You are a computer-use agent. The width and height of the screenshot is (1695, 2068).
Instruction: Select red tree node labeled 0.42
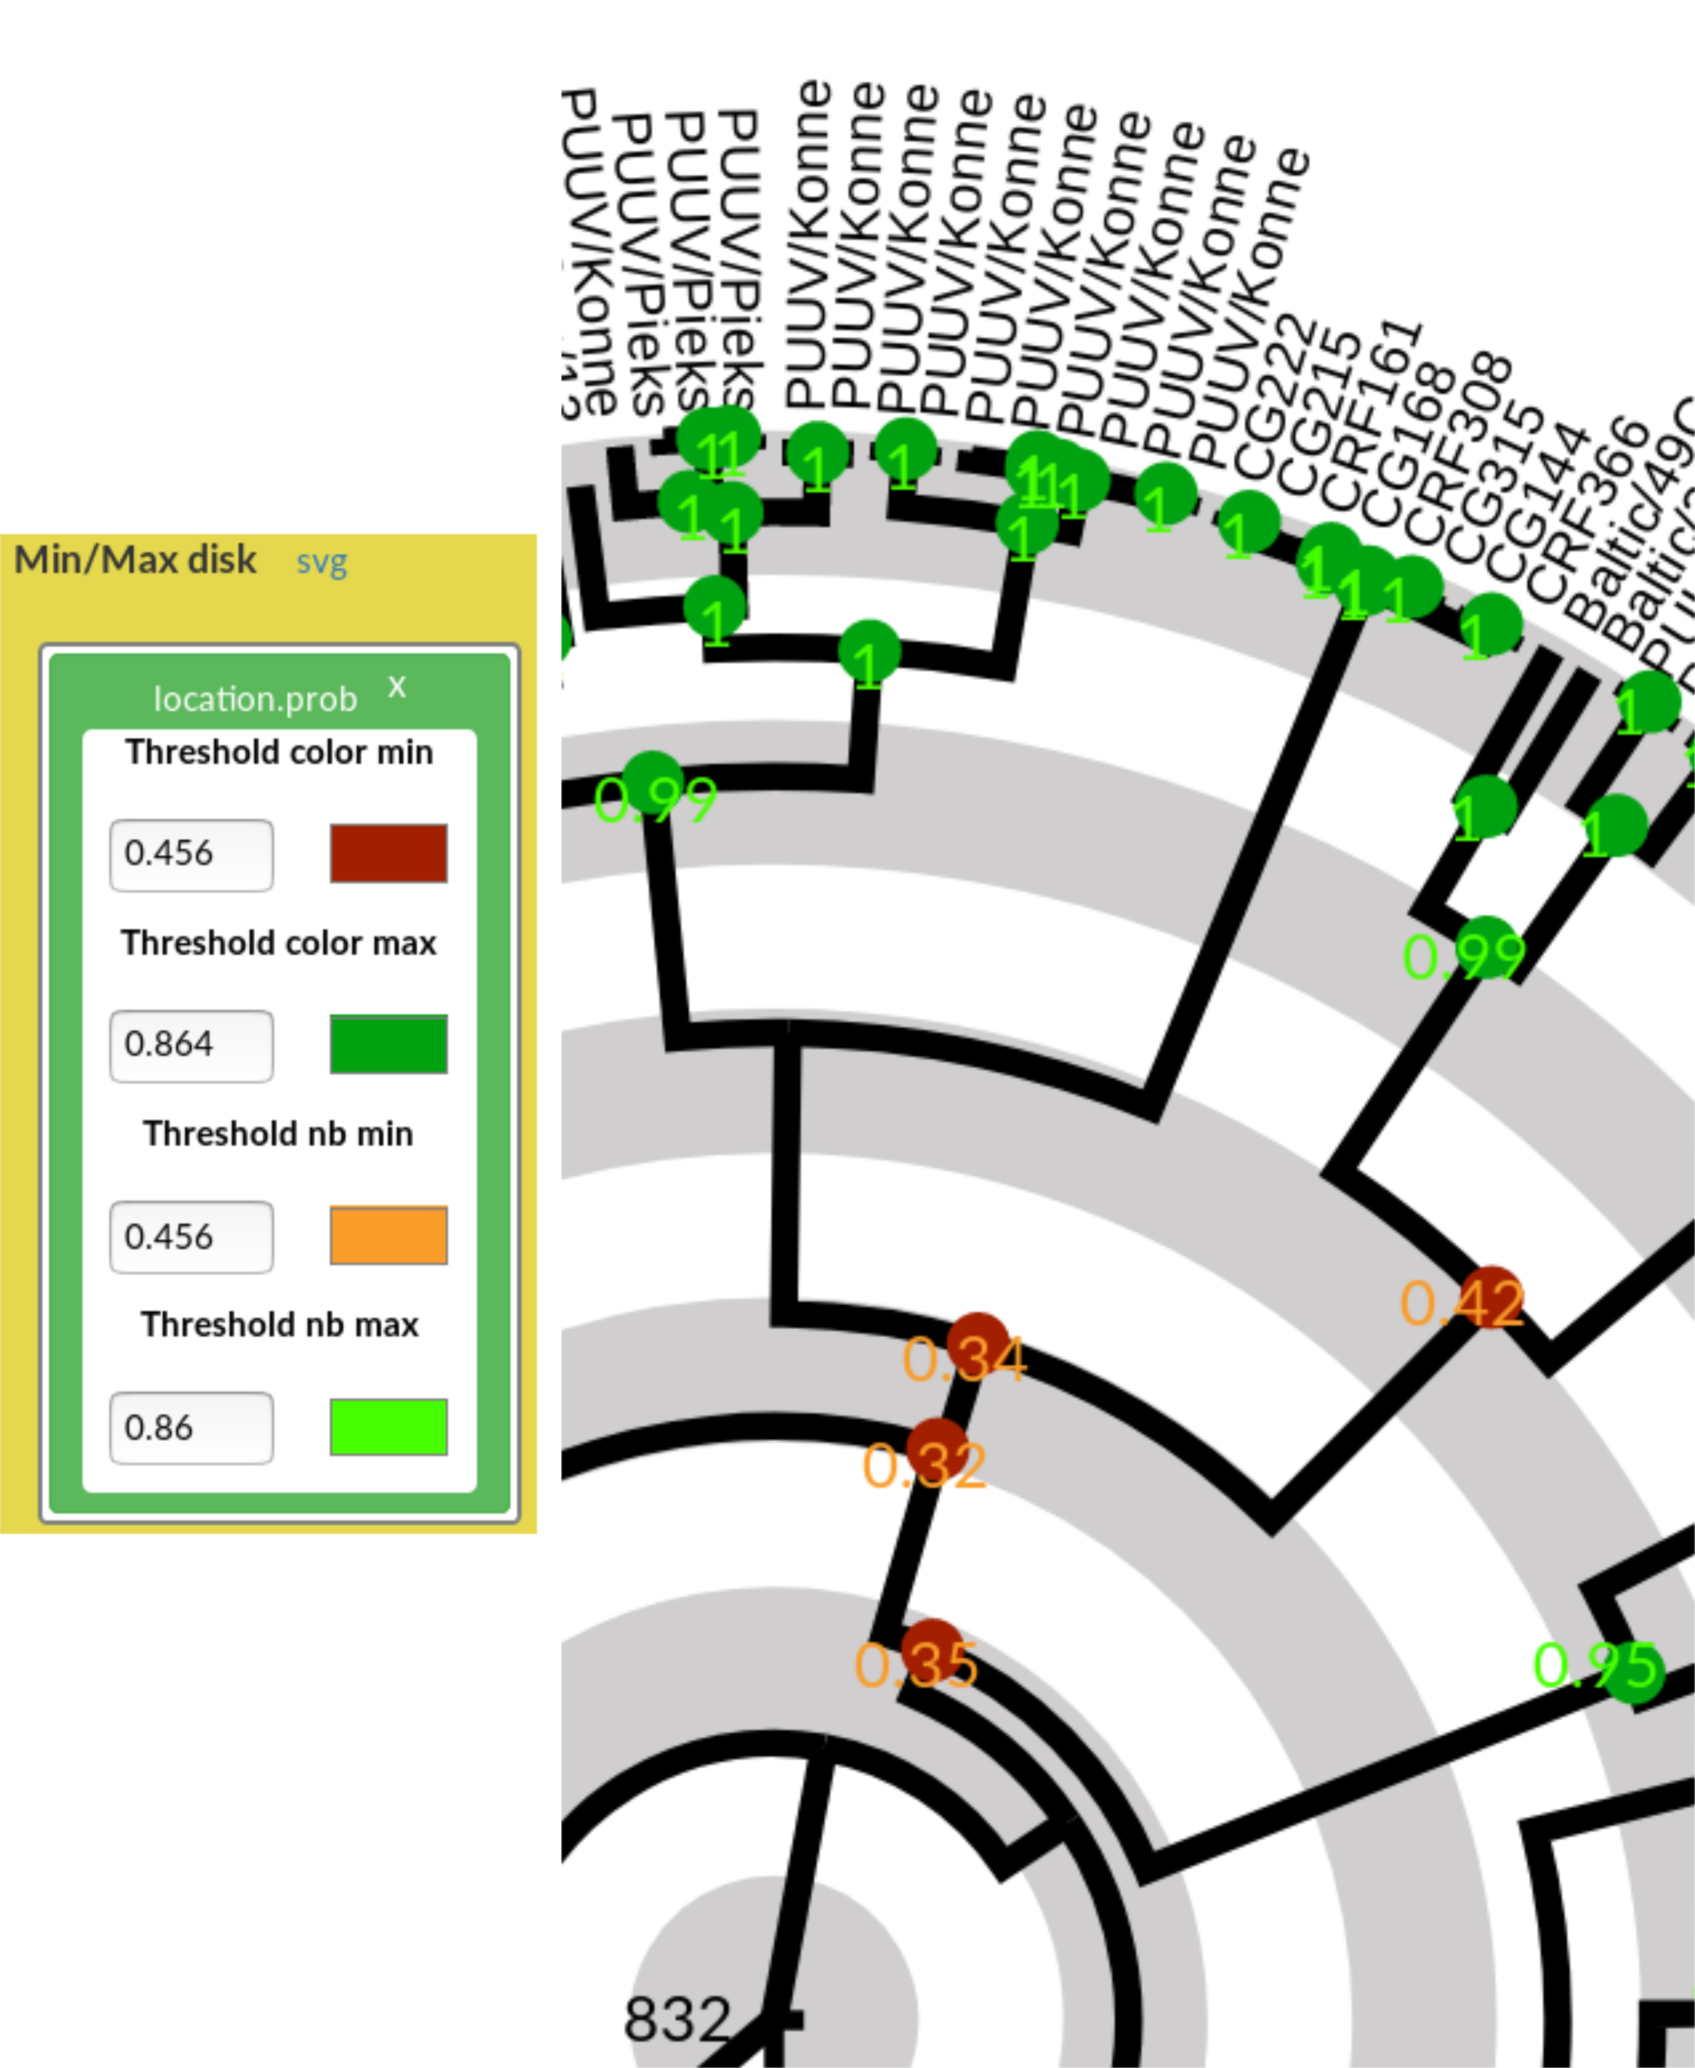click(x=1492, y=1297)
